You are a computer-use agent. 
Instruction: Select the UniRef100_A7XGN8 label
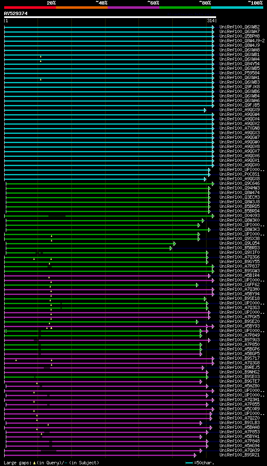[239, 128]
